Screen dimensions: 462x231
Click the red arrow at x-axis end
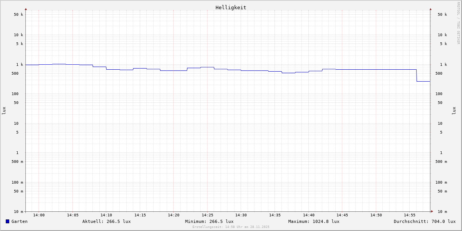tap(432, 211)
